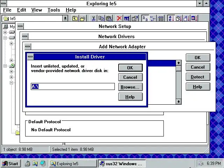
Task: Switch to the icons view button
Action: [145, 19]
